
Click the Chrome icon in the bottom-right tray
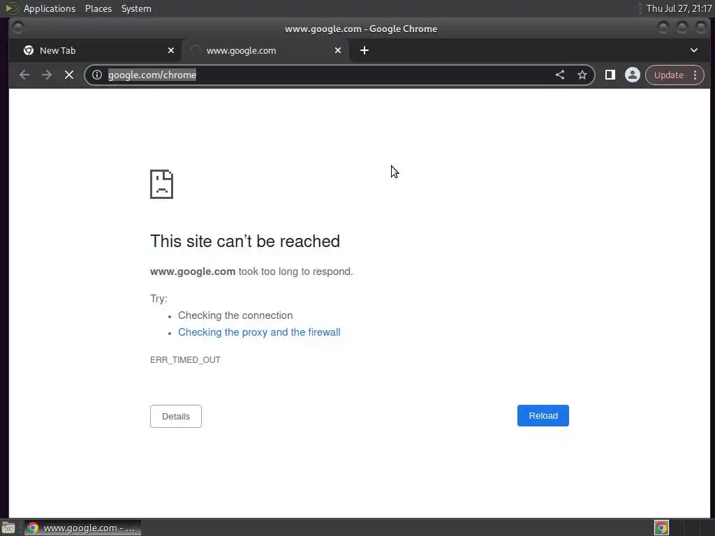[661, 528]
